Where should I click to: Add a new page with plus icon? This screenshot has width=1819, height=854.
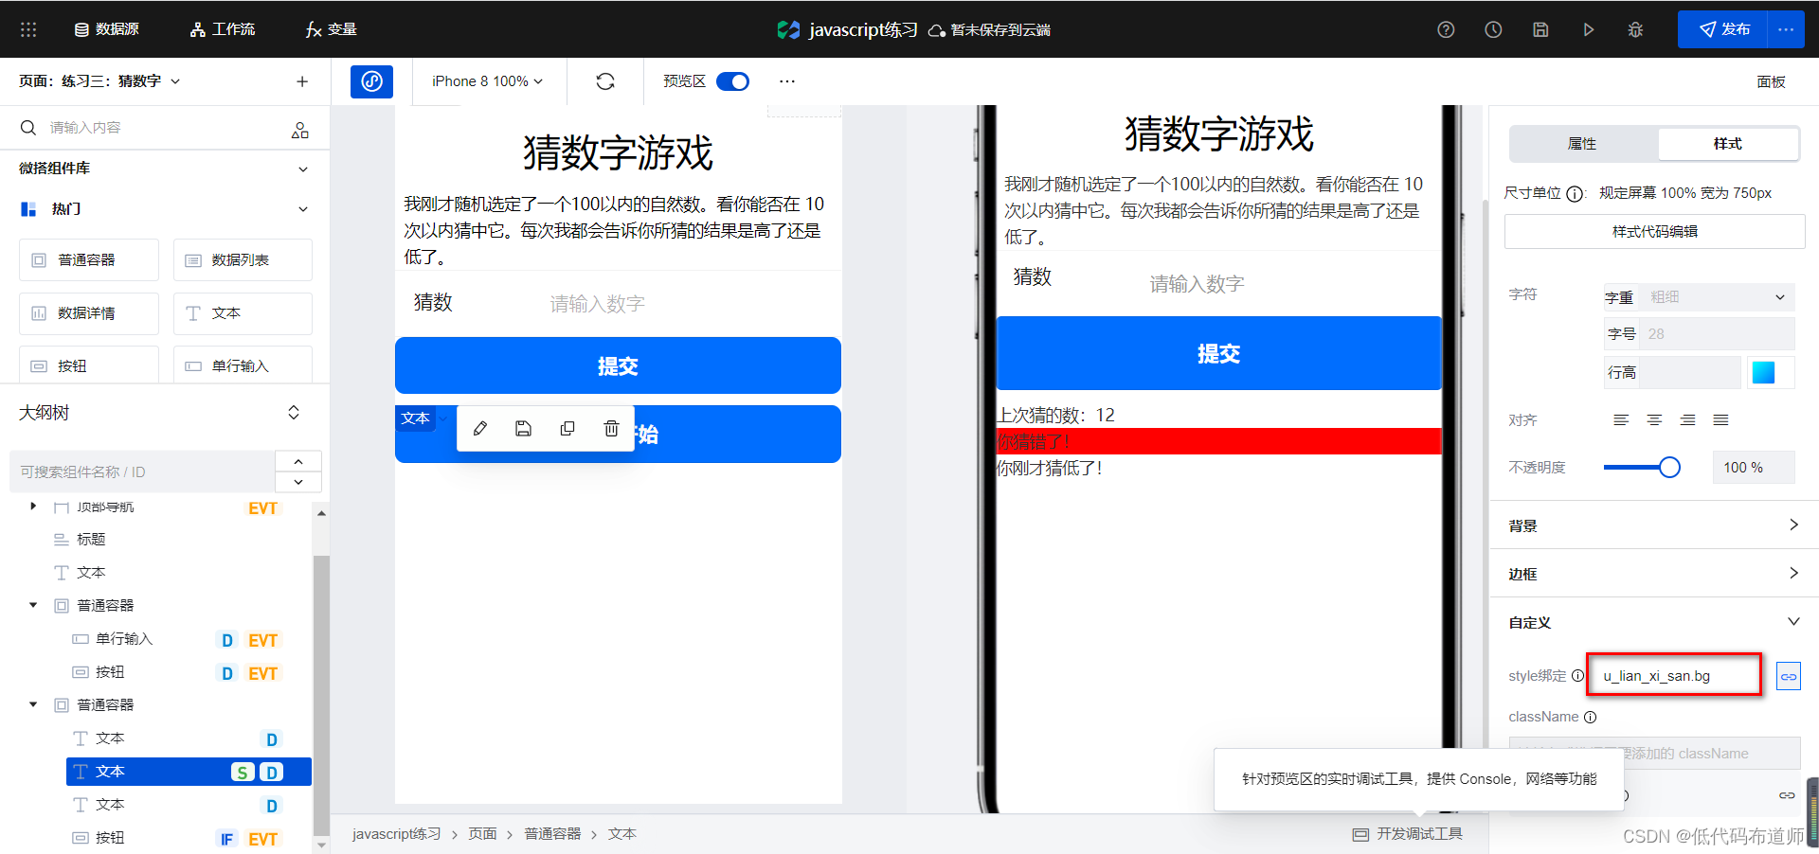[x=302, y=81]
